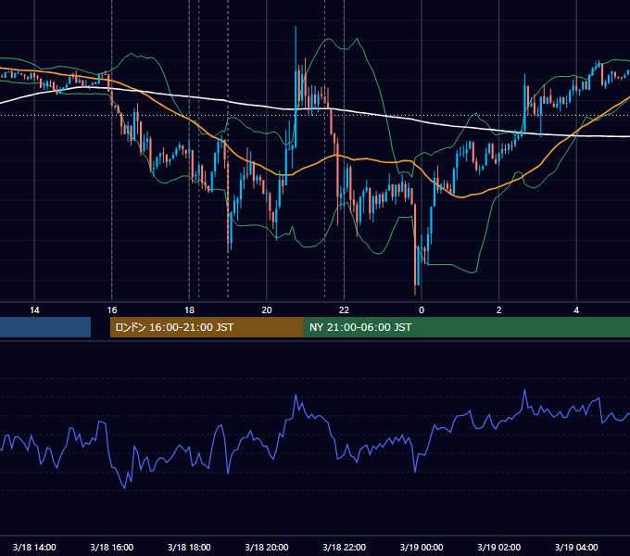The height and width of the screenshot is (556, 630).
Task: Click the 0 label on the upper time axis
Action: [x=422, y=310]
